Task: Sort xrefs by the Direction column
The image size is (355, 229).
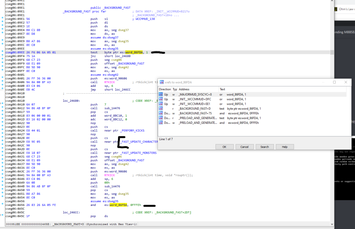Action: [x=165, y=89]
